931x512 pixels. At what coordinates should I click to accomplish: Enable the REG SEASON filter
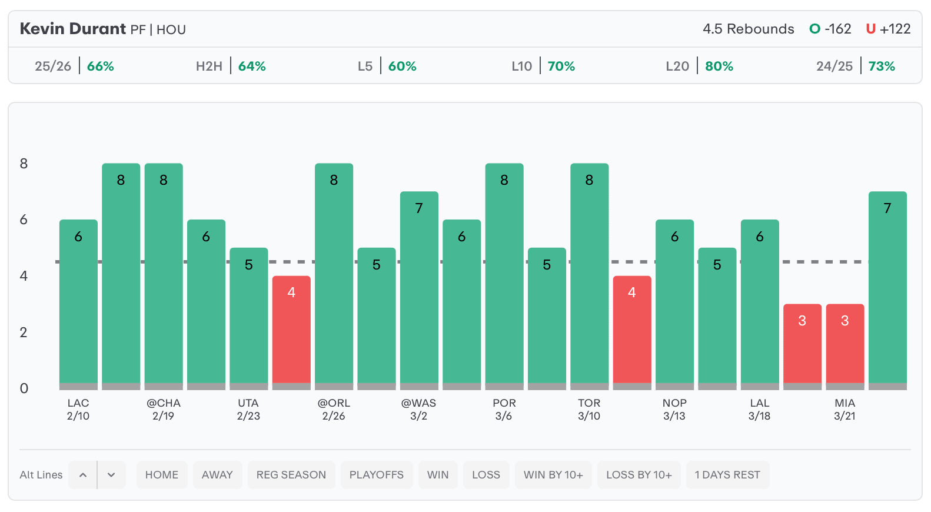tap(291, 475)
